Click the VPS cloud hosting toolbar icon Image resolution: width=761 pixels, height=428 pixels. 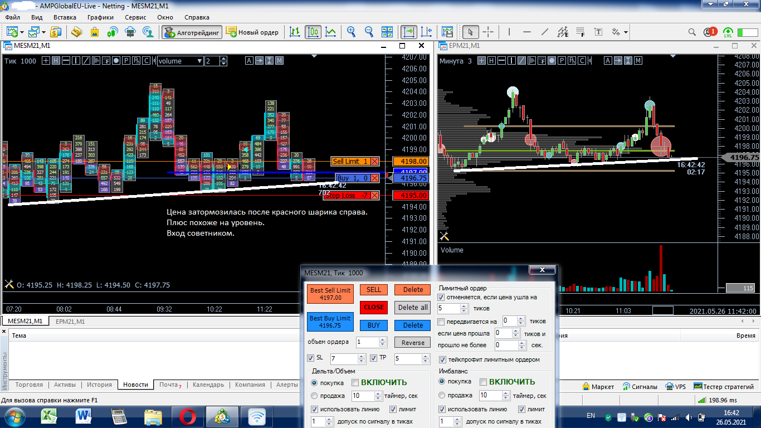tap(130, 32)
